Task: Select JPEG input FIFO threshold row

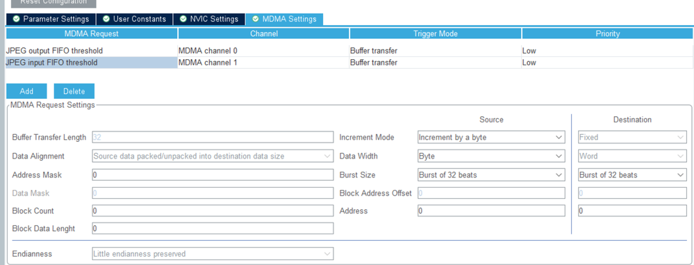Action: click(x=349, y=63)
